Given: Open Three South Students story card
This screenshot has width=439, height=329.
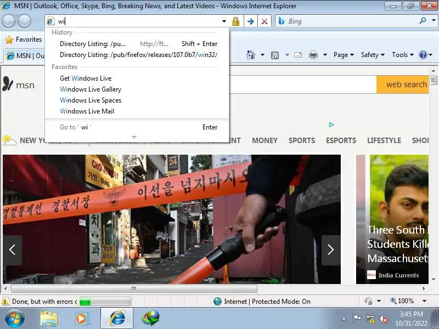Looking at the screenshot, I should [392, 219].
